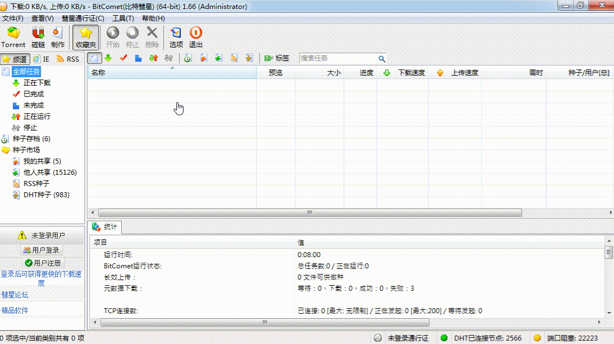The height and width of the screenshot is (344, 614).
Task: Sort by 进度 column header
Action: pos(360,73)
